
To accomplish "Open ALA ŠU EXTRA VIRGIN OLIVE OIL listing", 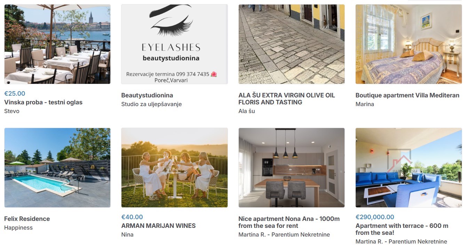I will coord(287,99).
